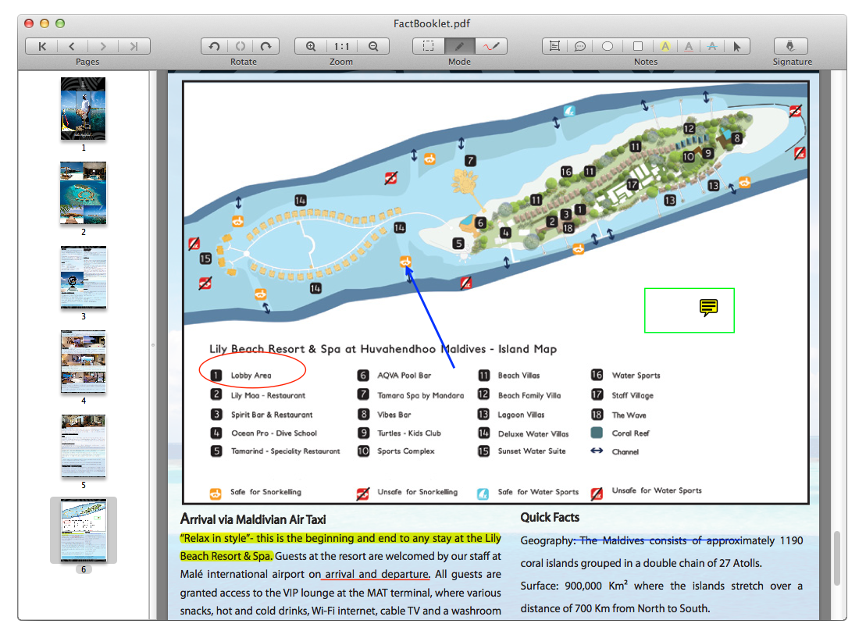Switch to rectangular selection mode

tap(429, 46)
